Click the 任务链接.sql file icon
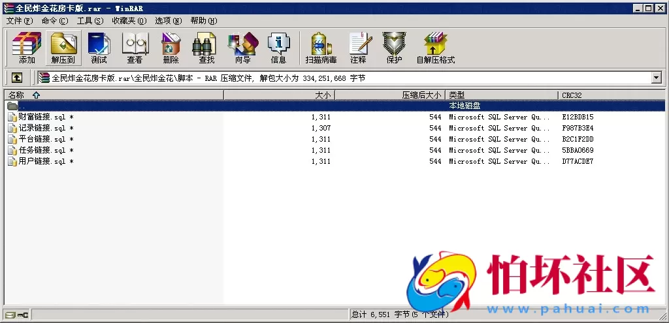 tap(12, 150)
